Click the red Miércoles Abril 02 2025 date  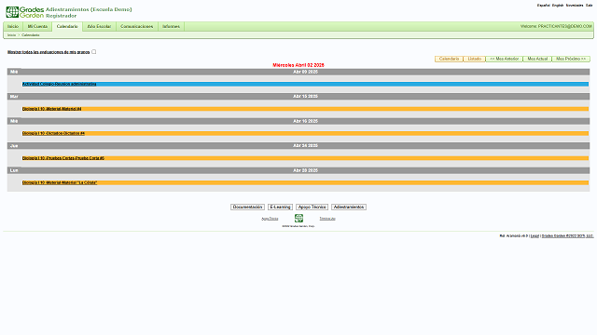click(x=298, y=65)
